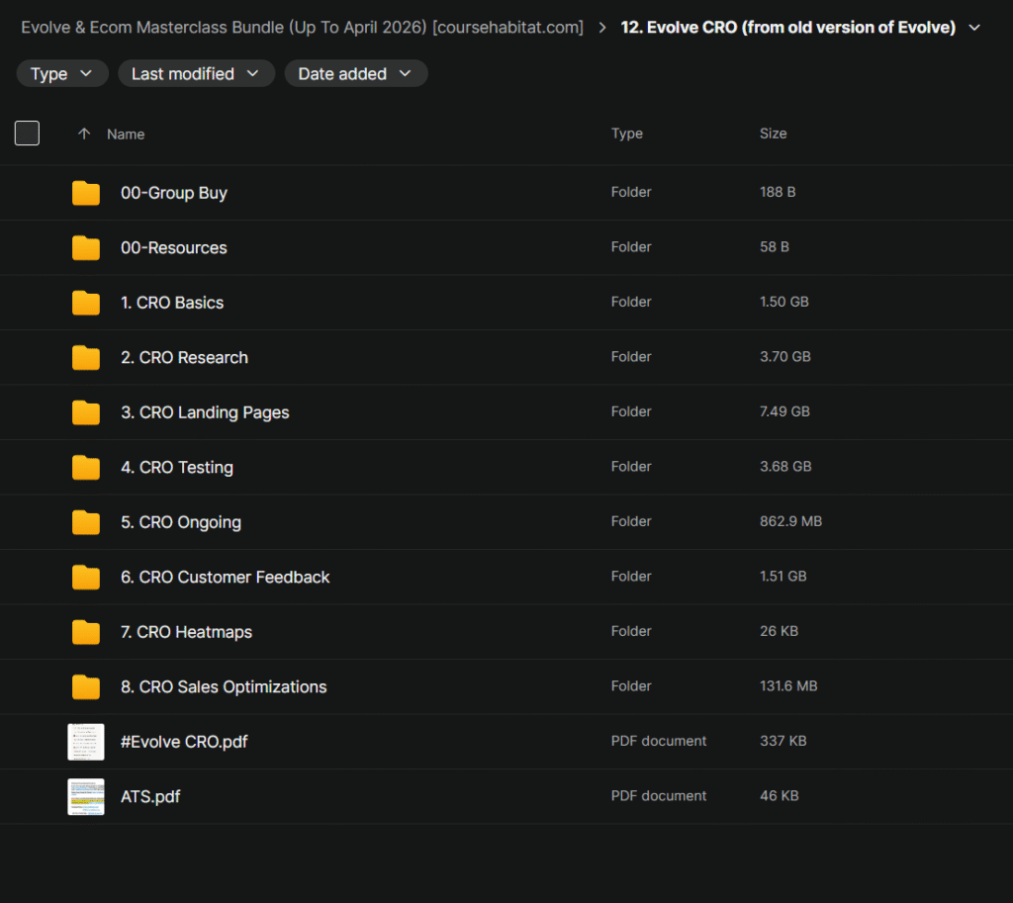Click the 8. CRO Sales Optimizations folder icon
Image resolution: width=1013 pixels, height=903 pixels.
coord(86,686)
